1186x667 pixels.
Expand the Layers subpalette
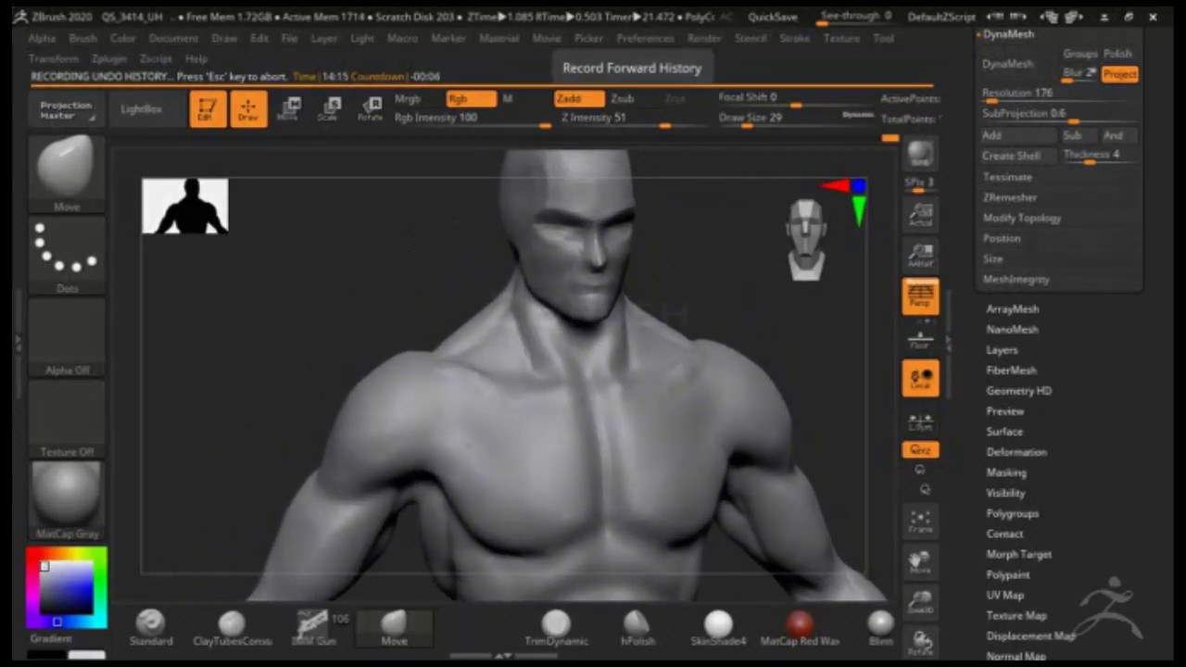pyautogui.click(x=1002, y=349)
